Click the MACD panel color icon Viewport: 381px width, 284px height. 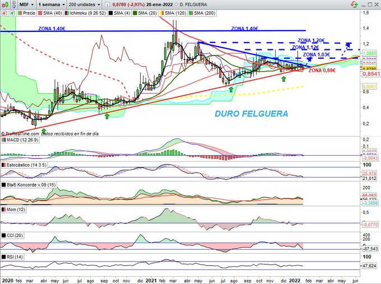pyautogui.click(x=3, y=140)
